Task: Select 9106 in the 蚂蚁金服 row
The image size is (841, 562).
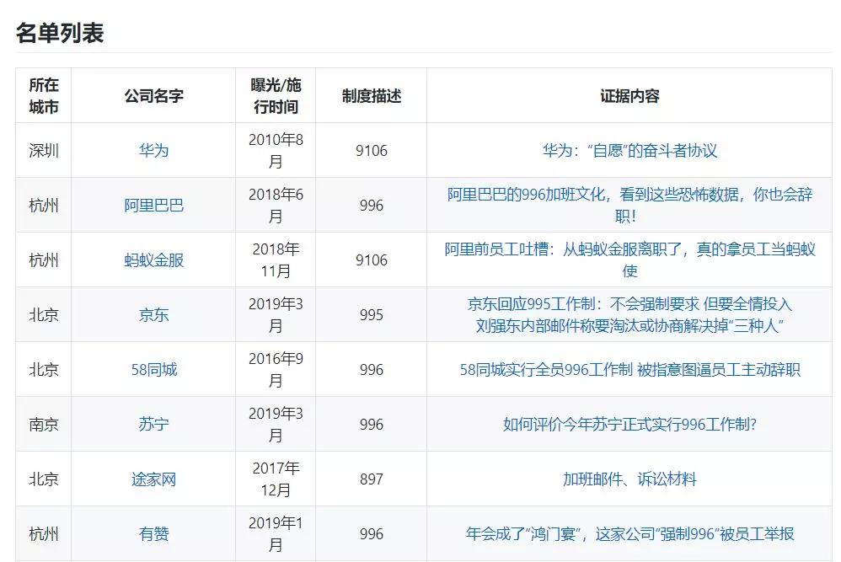Action: click(372, 260)
